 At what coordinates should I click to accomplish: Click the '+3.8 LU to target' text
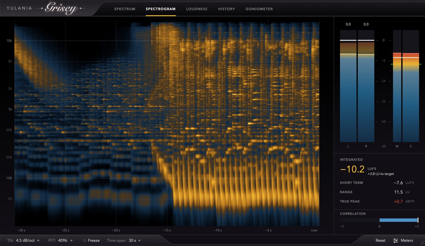381,174
